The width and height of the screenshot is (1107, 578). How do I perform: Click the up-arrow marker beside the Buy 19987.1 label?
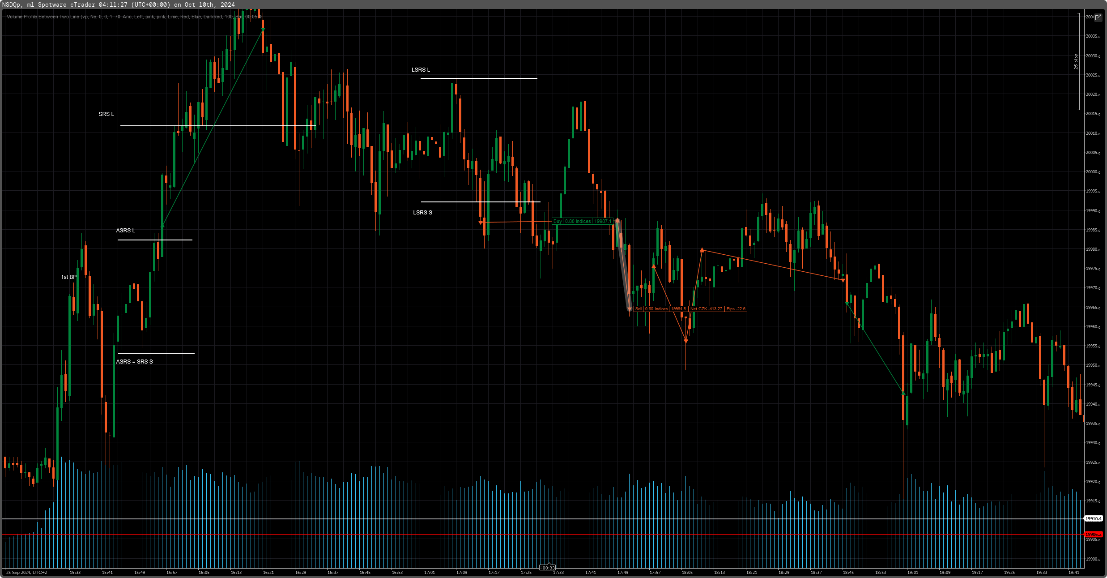click(x=617, y=220)
